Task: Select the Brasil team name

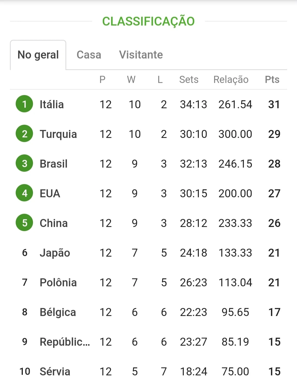Action: point(54,164)
